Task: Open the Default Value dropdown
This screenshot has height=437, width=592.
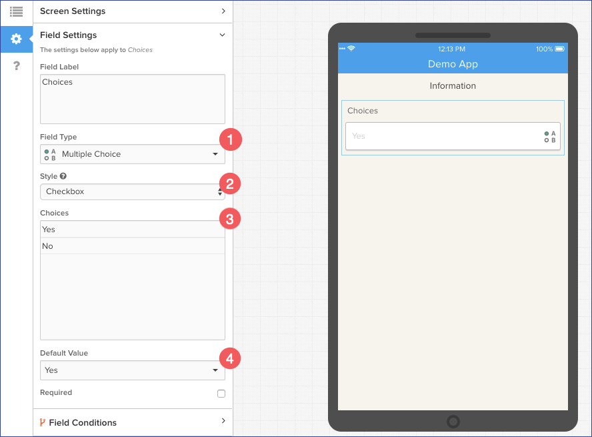Action: click(x=132, y=370)
